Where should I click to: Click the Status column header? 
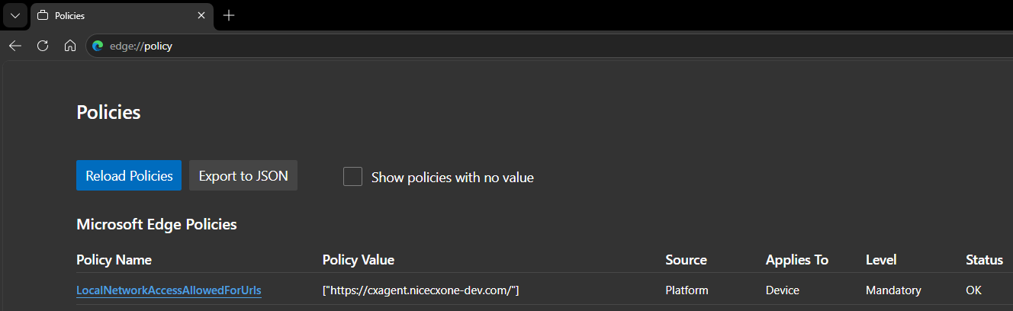pos(984,260)
